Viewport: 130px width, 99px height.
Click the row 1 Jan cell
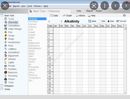[56, 29]
